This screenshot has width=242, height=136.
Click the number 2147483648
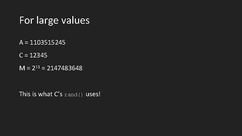65,68
